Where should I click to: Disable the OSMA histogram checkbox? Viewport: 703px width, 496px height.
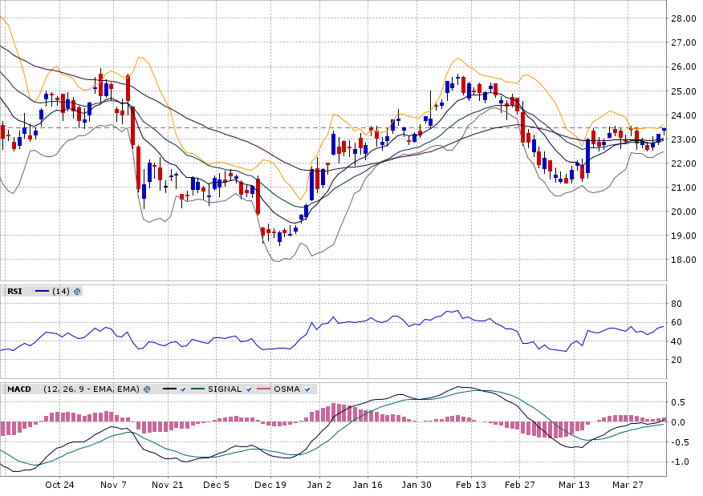[x=307, y=389]
